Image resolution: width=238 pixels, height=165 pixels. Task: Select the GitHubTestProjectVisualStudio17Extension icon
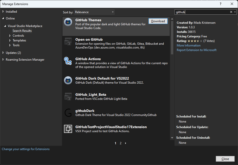(x=68, y=129)
